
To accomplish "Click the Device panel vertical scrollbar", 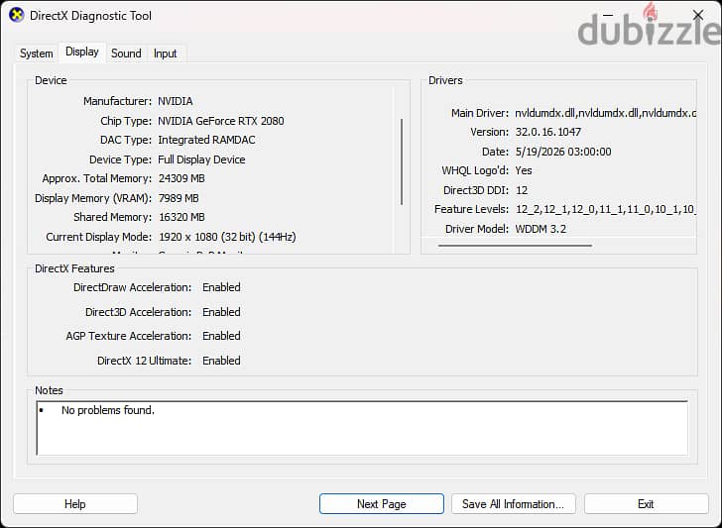I will 402,161.
